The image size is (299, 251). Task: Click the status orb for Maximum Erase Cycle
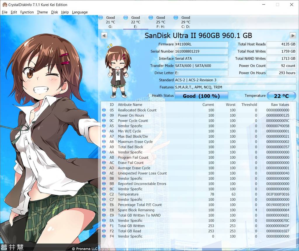[104, 142]
